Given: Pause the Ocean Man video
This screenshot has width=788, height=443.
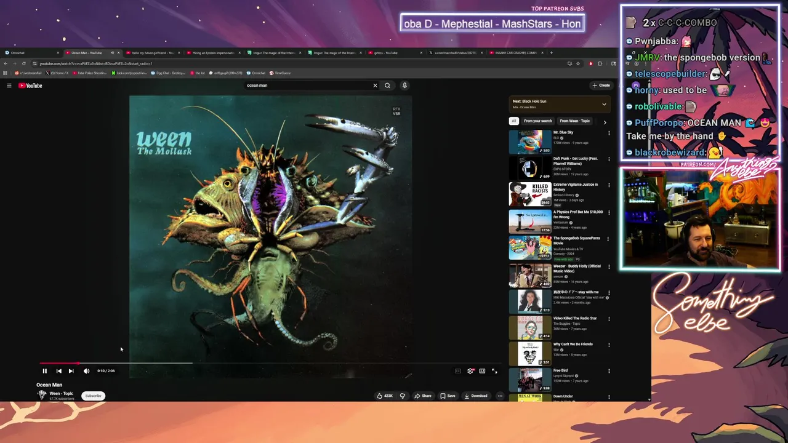Looking at the screenshot, I should pyautogui.click(x=44, y=371).
